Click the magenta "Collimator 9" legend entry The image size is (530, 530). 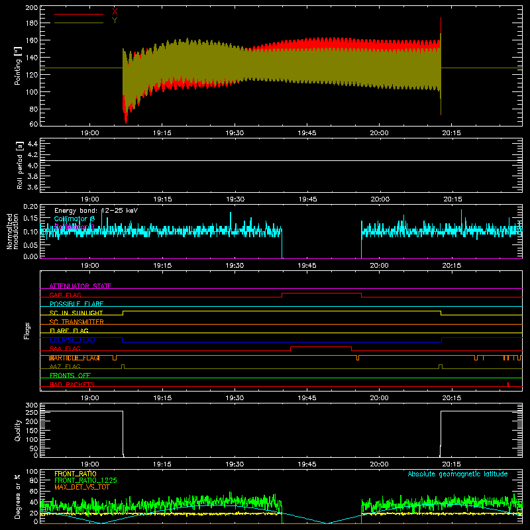pos(74,227)
